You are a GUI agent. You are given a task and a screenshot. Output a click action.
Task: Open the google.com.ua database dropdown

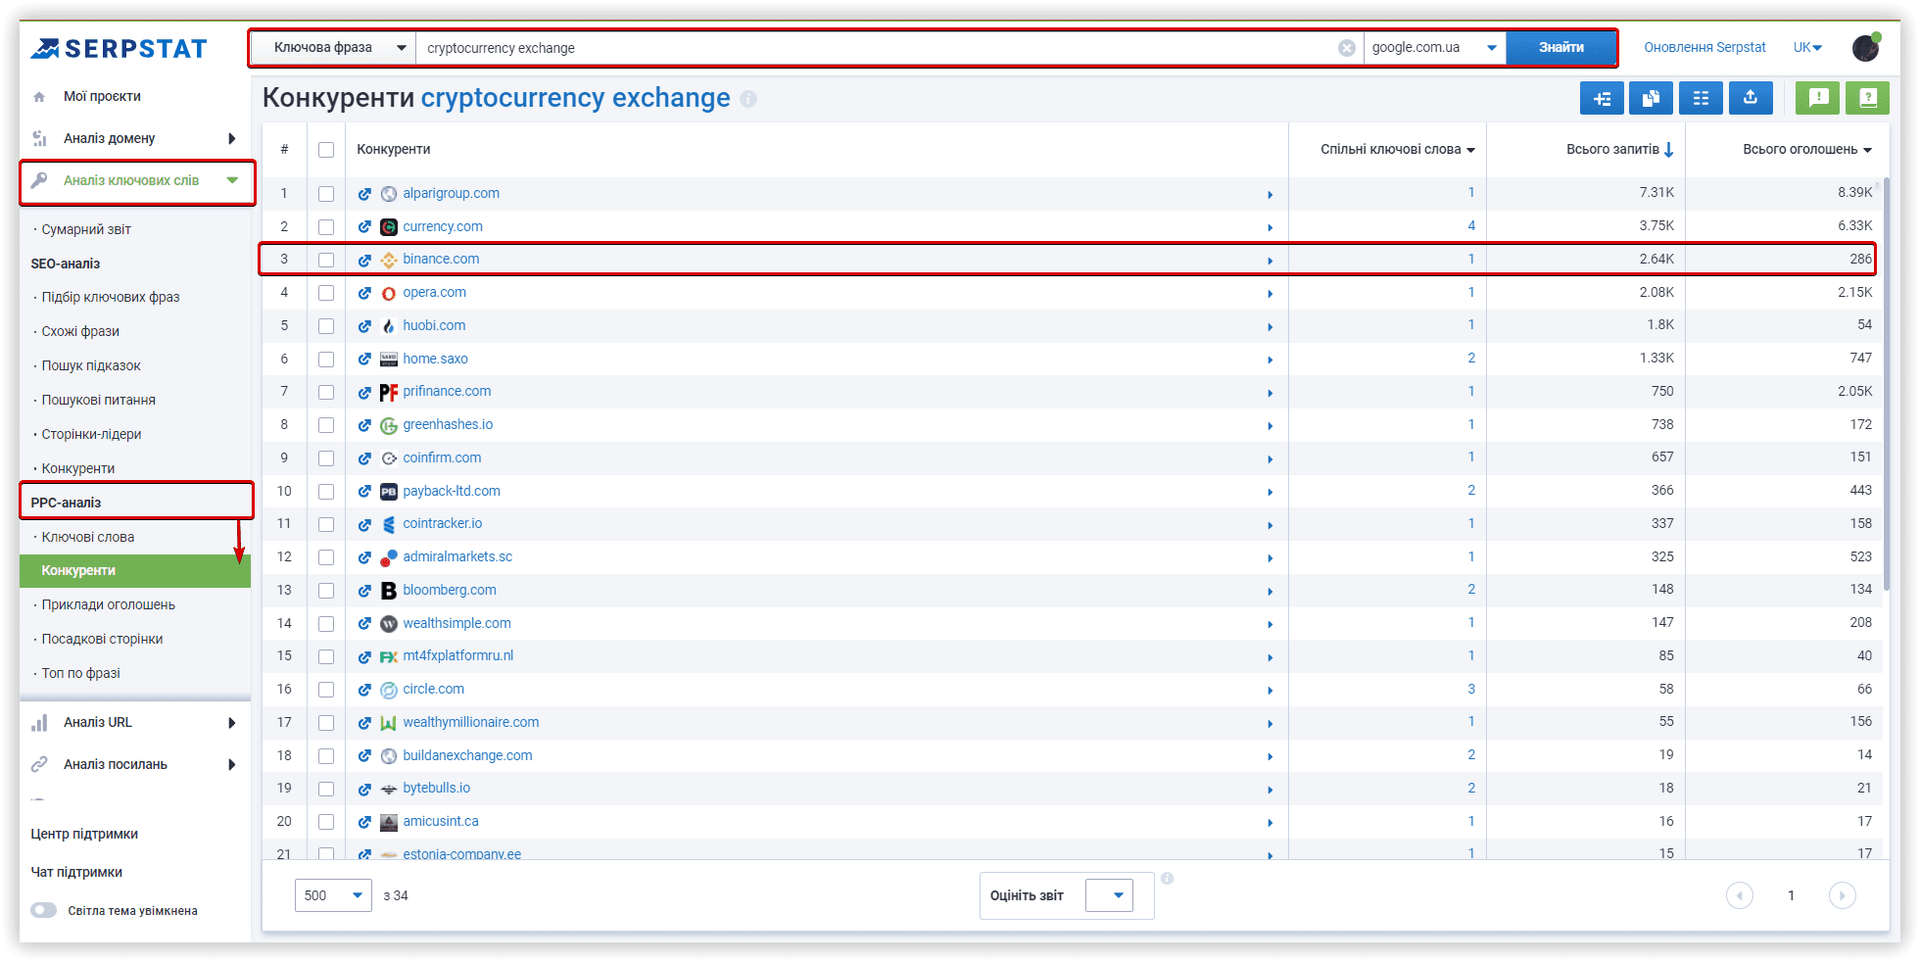click(1435, 48)
